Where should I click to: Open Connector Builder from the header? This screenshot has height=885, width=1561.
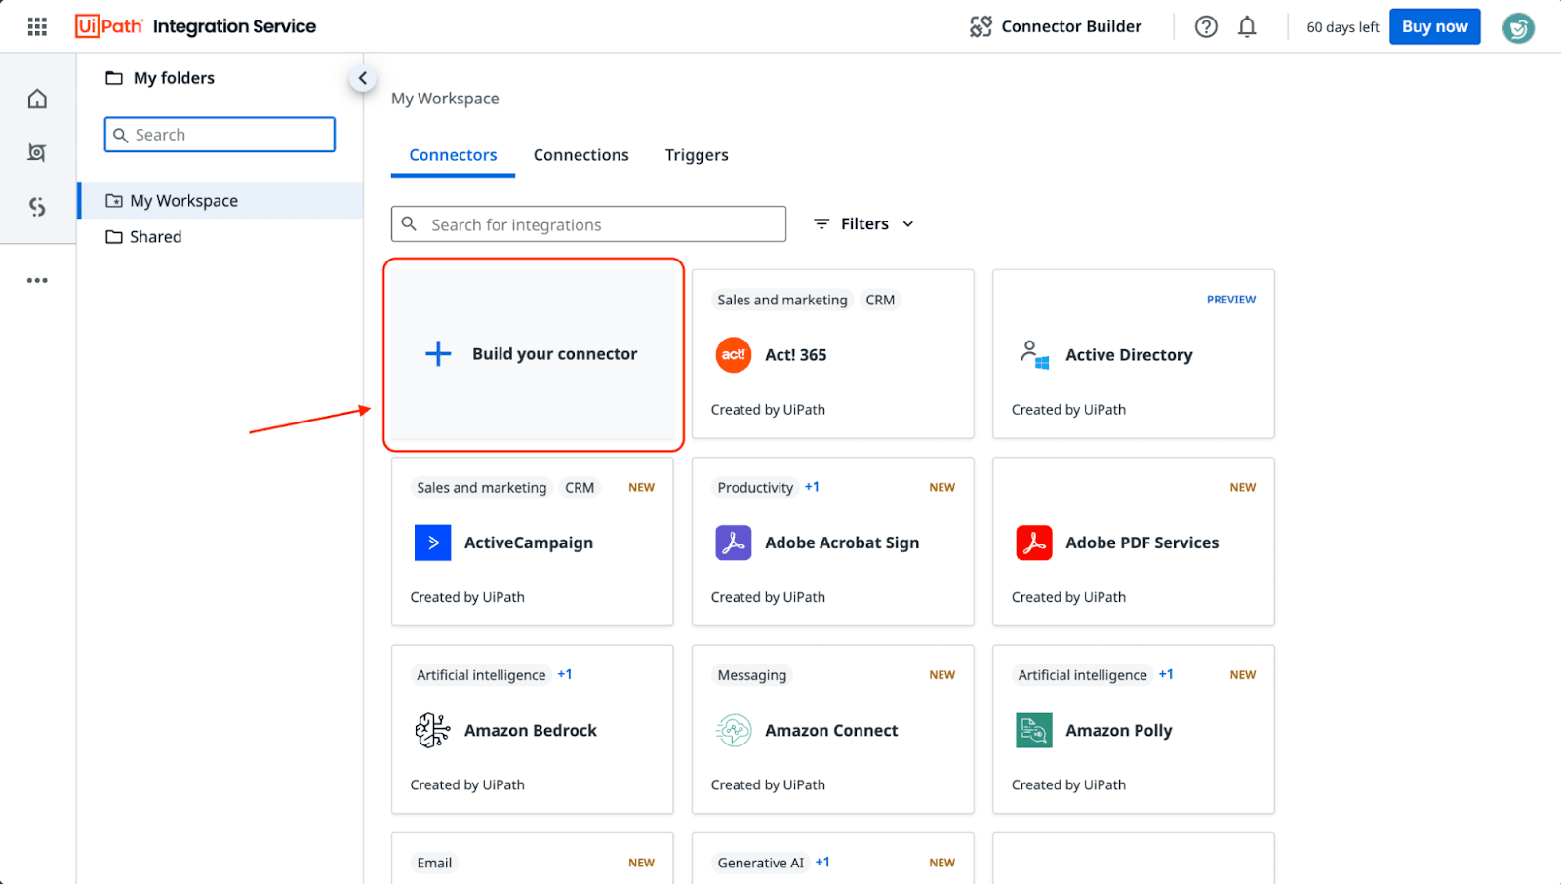point(1056,26)
